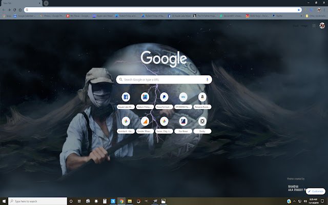Open the Apps bookmark shortcut

click(x=7, y=16)
